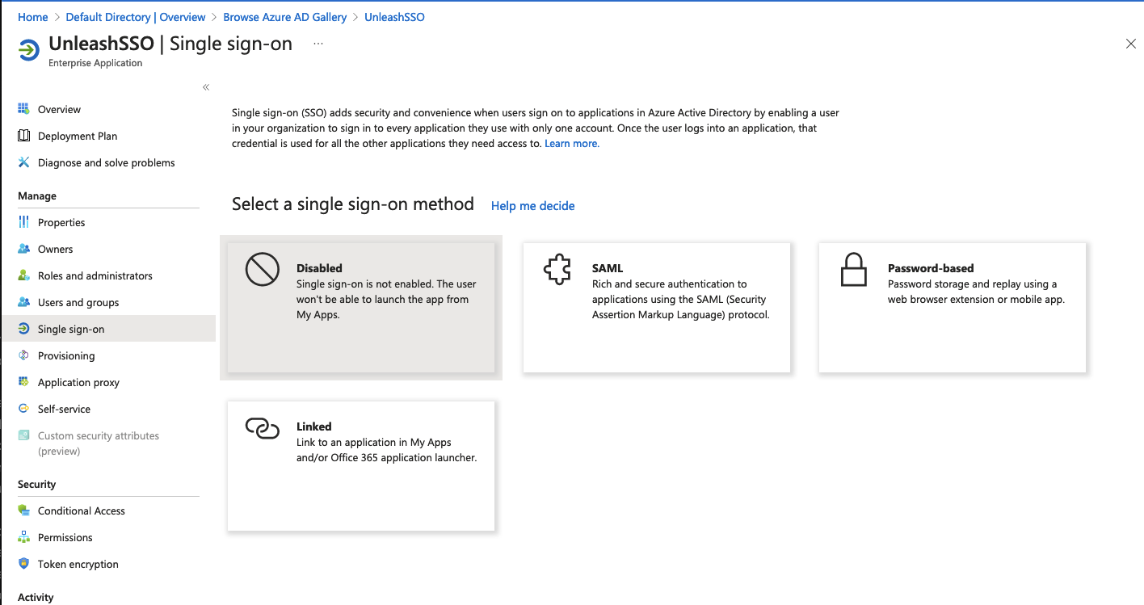
Task: Click the SAML puzzle piece icon
Action: click(557, 271)
